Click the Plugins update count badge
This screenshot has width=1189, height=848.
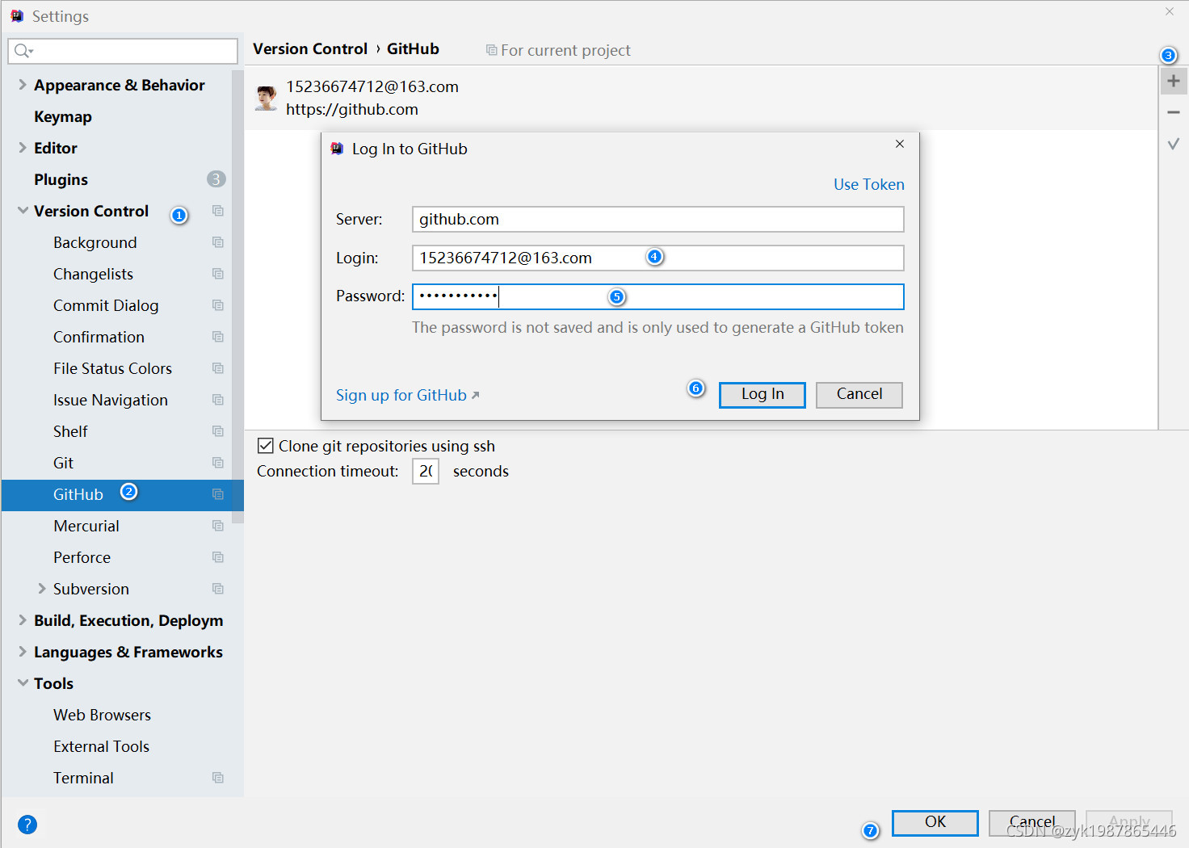[216, 179]
